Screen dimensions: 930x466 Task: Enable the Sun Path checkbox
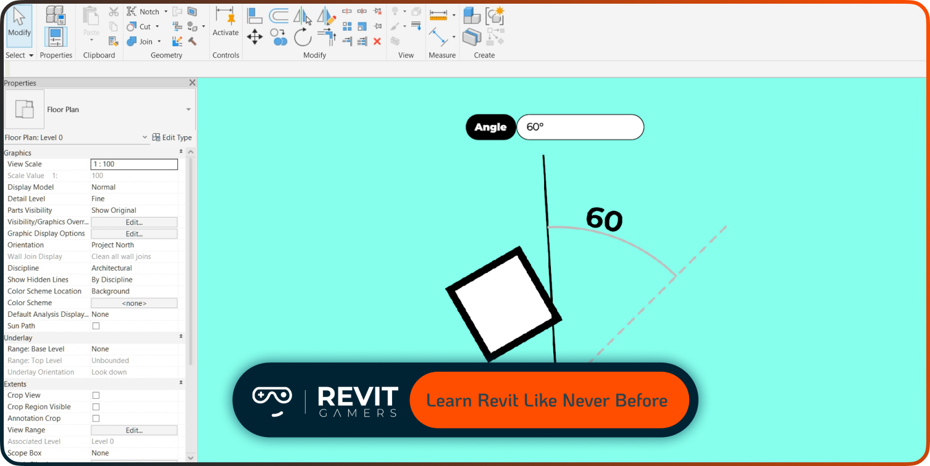[x=96, y=325]
